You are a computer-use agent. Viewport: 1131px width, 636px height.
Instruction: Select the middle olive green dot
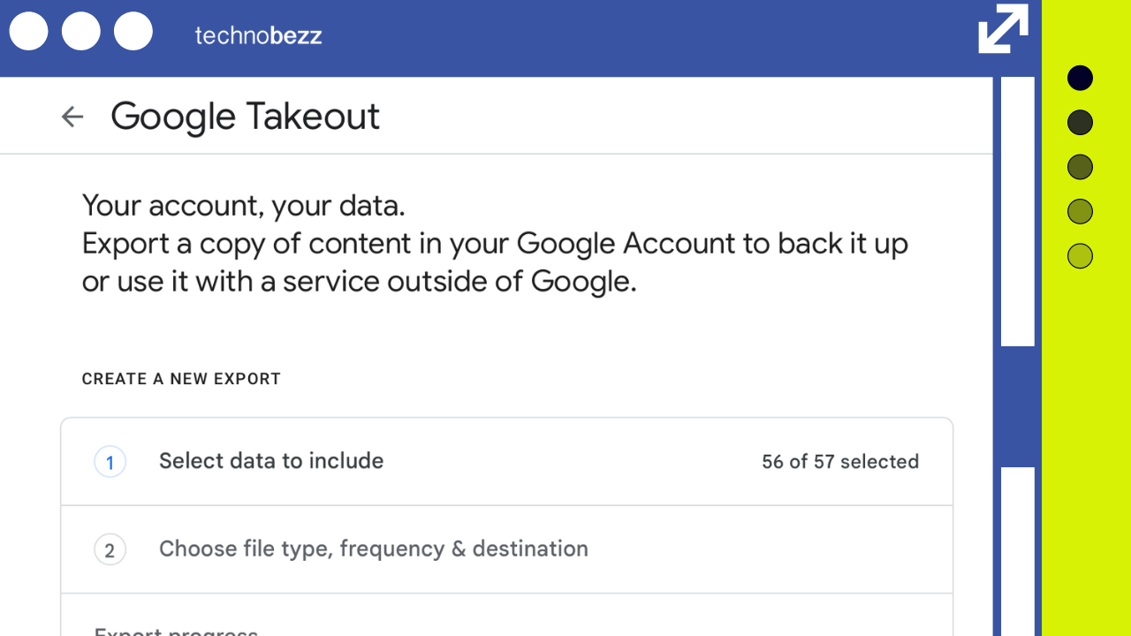pos(1080,167)
